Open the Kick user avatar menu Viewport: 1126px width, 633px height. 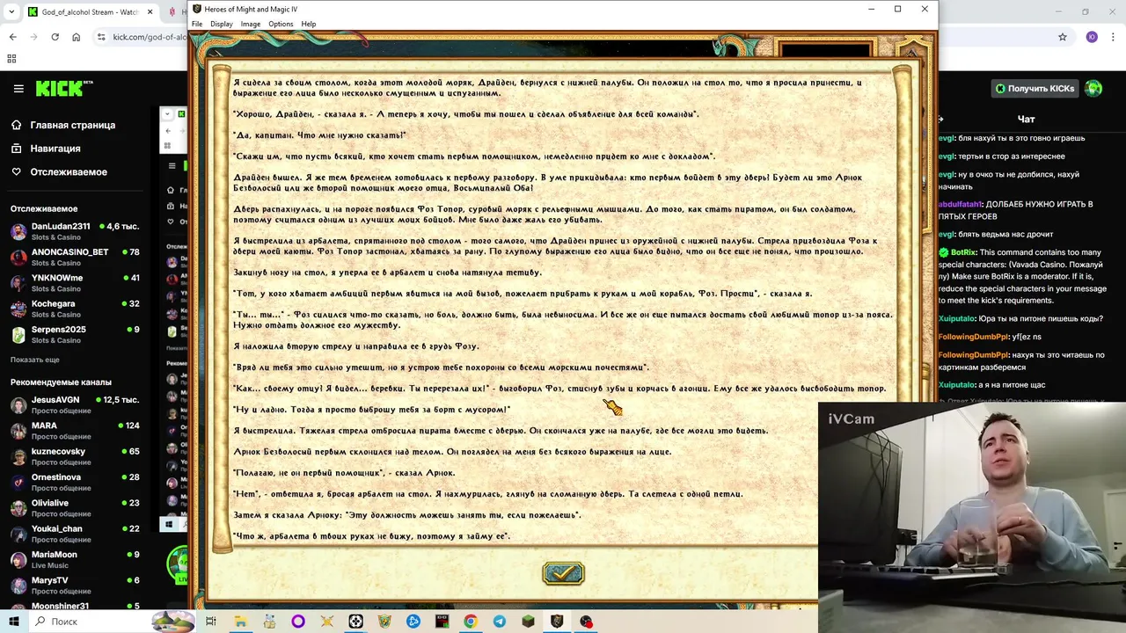tap(1093, 89)
